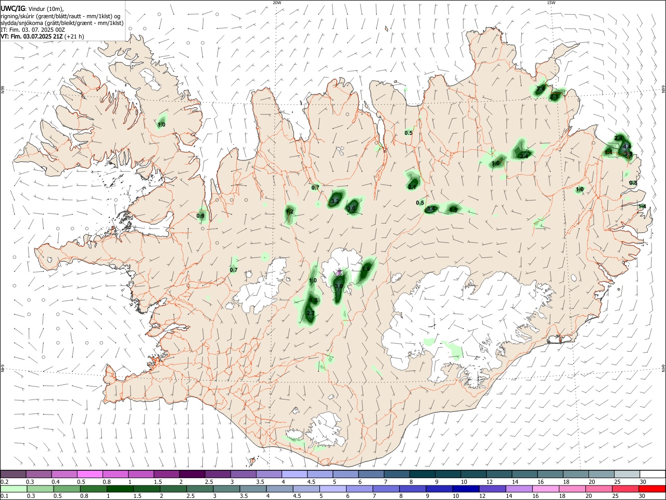The height and width of the screenshot is (500, 666).
Task: Select the white 30 mm snow legend swatch
Action: pos(652,474)
